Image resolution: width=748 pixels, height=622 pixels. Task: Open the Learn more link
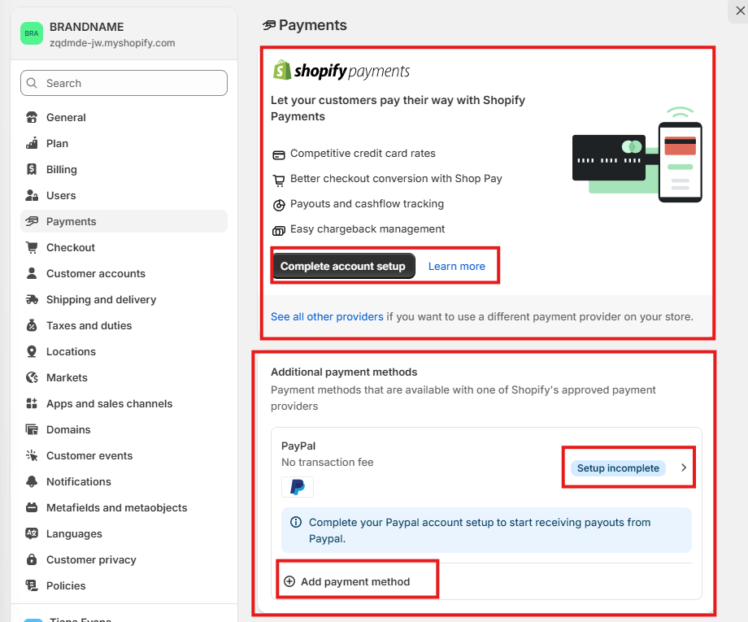click(x=457, y=266)
